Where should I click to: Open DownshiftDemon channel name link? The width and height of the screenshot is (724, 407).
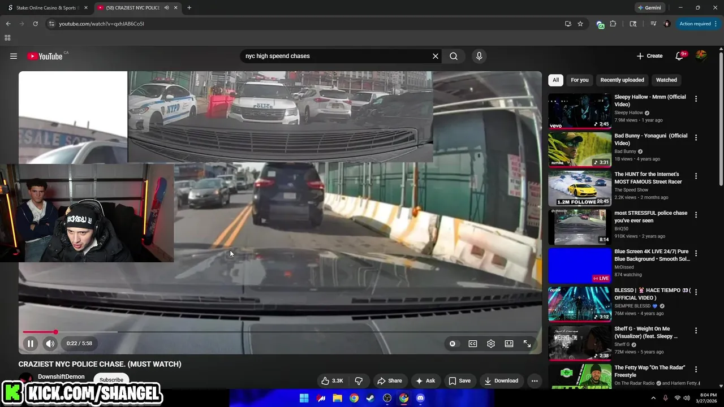(x=61, y=377)
